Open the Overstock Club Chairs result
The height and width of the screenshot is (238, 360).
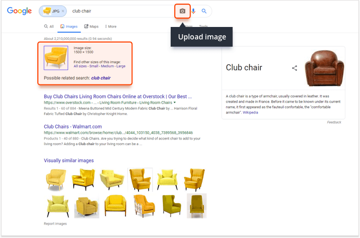pyautogui.click(x=118, y=96)
